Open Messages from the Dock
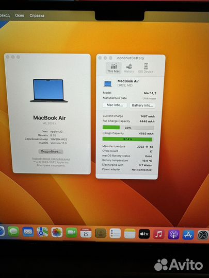Screen dimensions: 209x278 coord(13,232)
